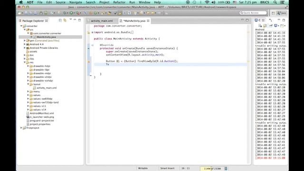The width and height of the screenshot is (304, 171).
Task: Open the Open Console dropdown arrow
Action: tap(285, 26)
